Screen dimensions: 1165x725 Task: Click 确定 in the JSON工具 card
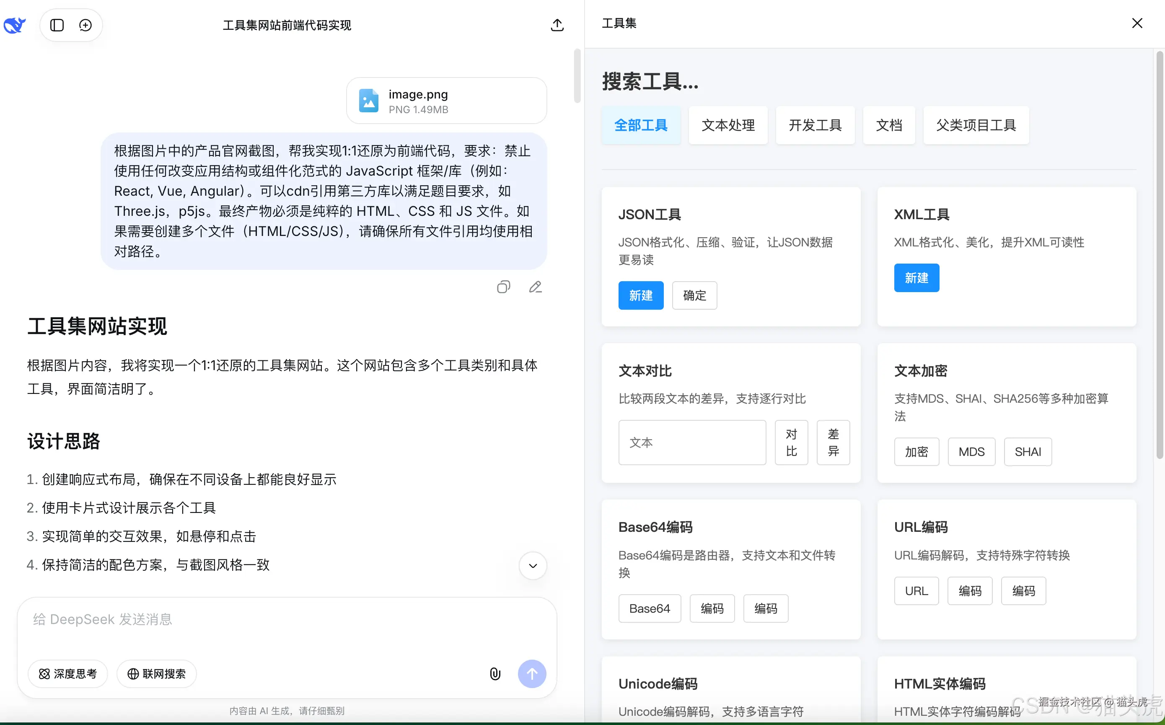[x=694, y=295]
